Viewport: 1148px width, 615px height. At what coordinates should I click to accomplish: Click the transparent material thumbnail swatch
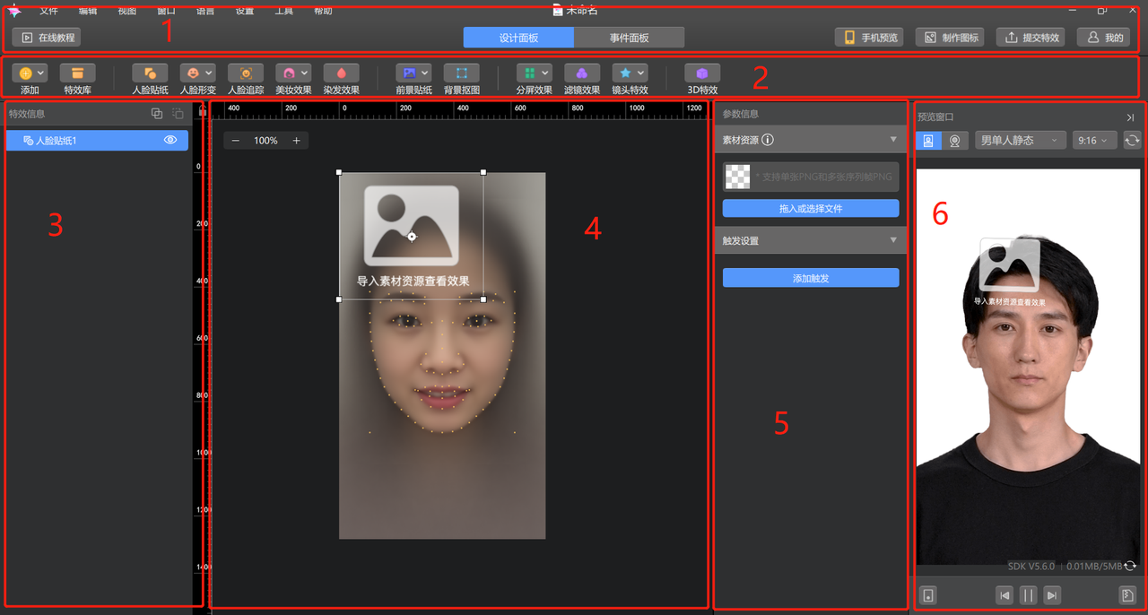[x=737, y=177]
